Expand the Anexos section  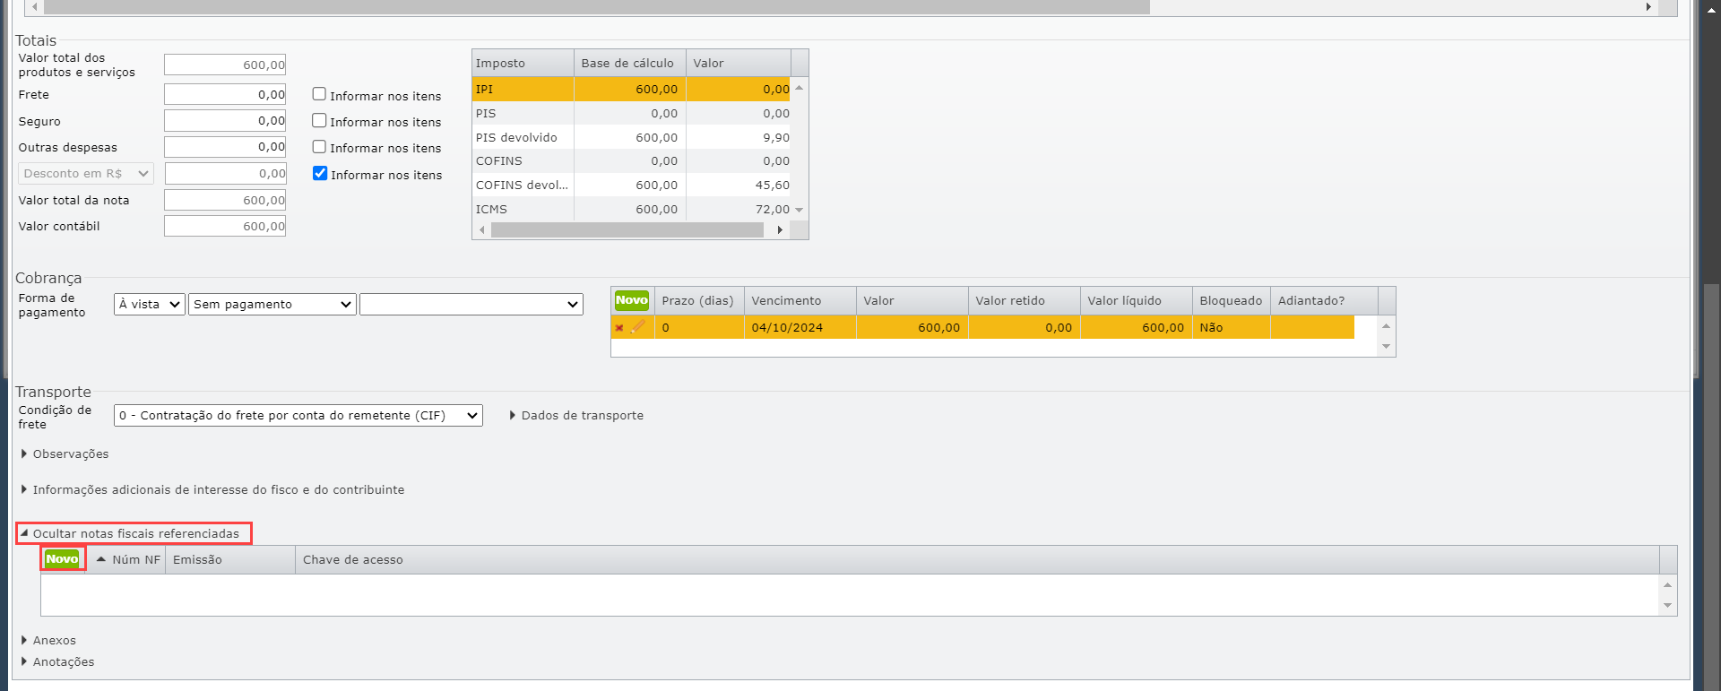point(48,641)
